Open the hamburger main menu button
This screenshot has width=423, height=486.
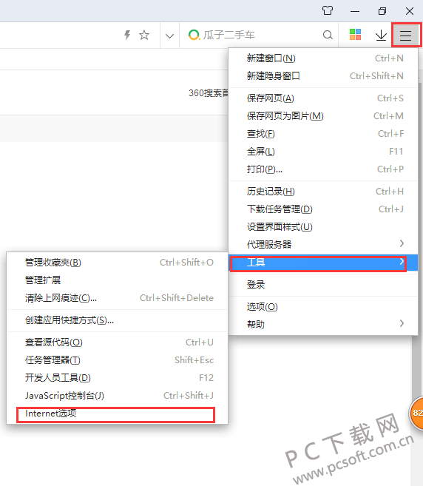[406, 35]
